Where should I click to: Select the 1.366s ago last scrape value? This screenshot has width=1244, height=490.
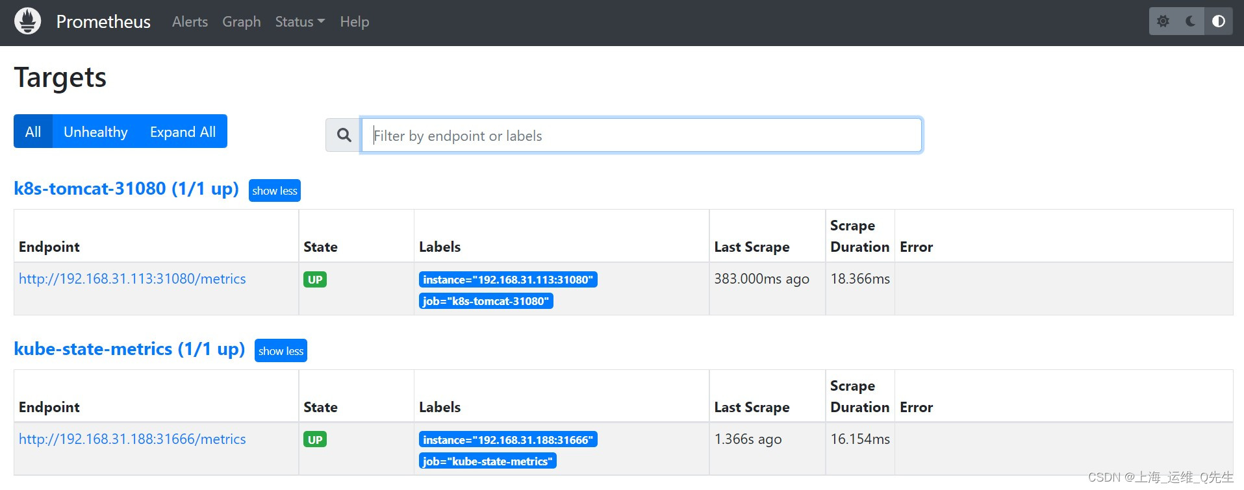click(x=748, y=439)
